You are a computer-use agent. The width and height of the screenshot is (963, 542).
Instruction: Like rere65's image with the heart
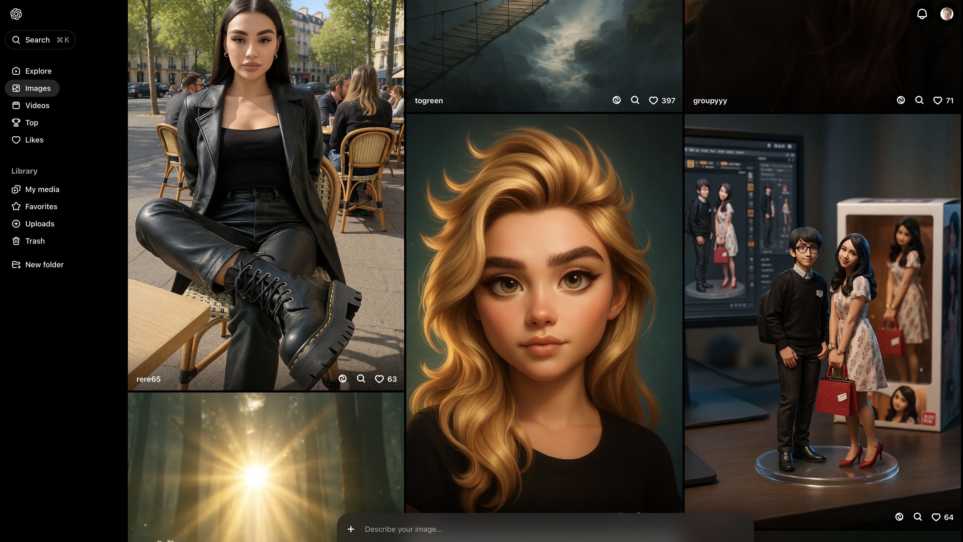click(x=379, y=379)
